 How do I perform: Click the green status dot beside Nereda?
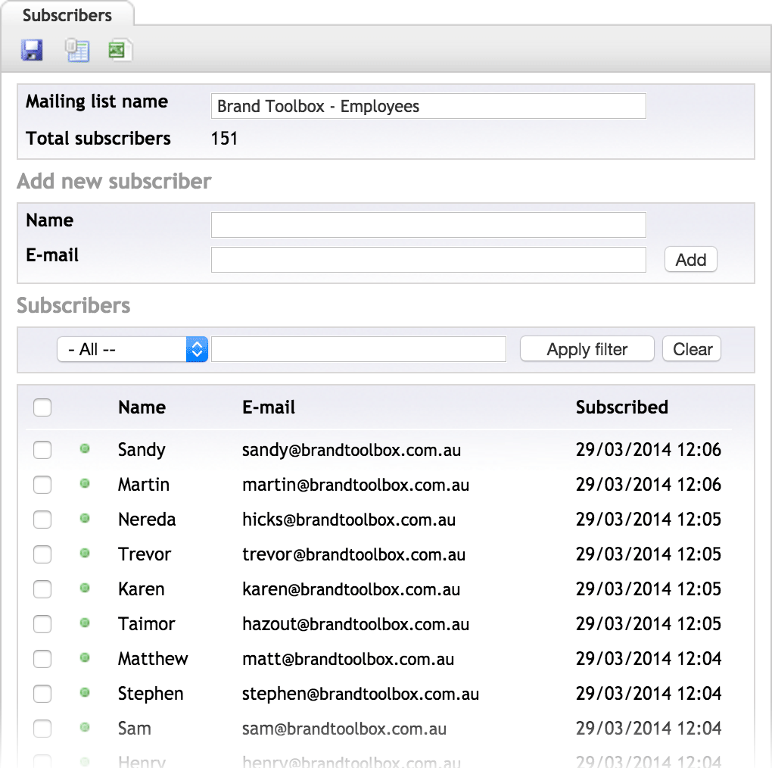(85, 519)
